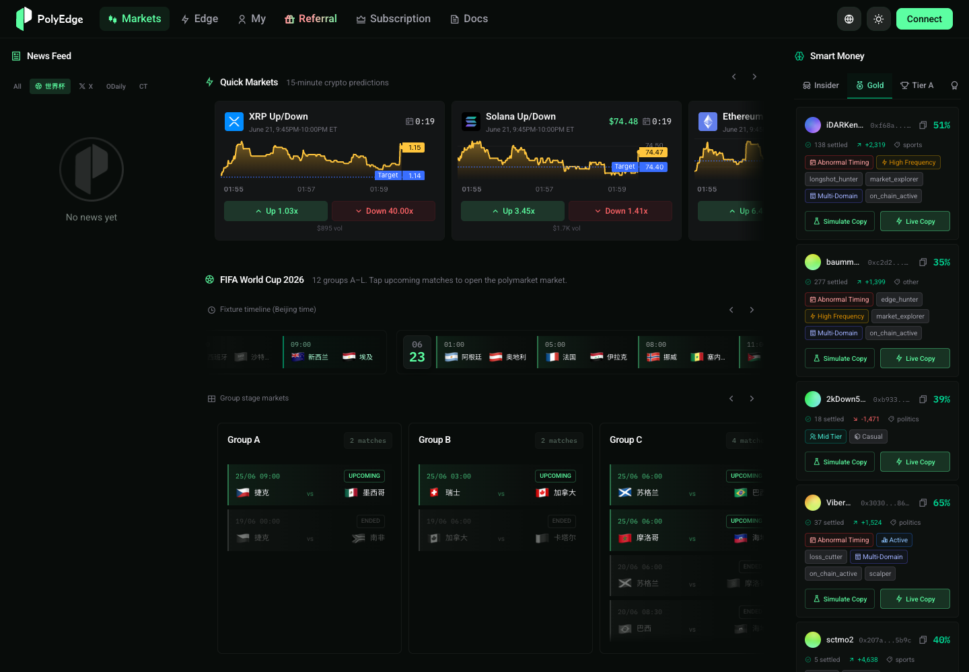Click baumm trader avatar

[x=813, y=262]
